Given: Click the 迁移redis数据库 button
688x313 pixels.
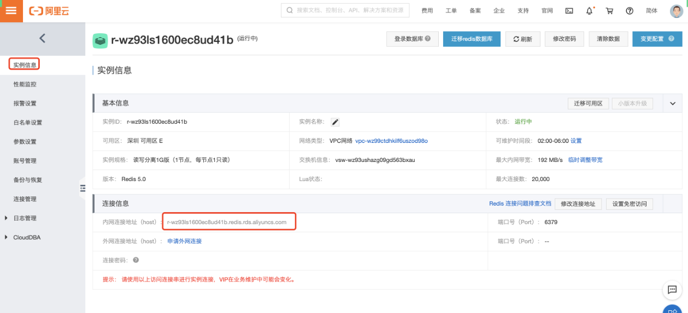Looking at the screenshot, I should [472, 39].
